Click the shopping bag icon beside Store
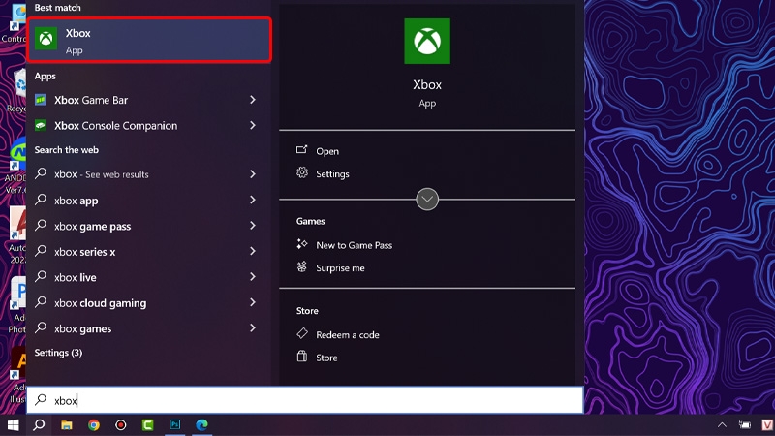Image resolution: width=775 pixels, height=436 pixels. pyautogui.click(x=302, y=356)
